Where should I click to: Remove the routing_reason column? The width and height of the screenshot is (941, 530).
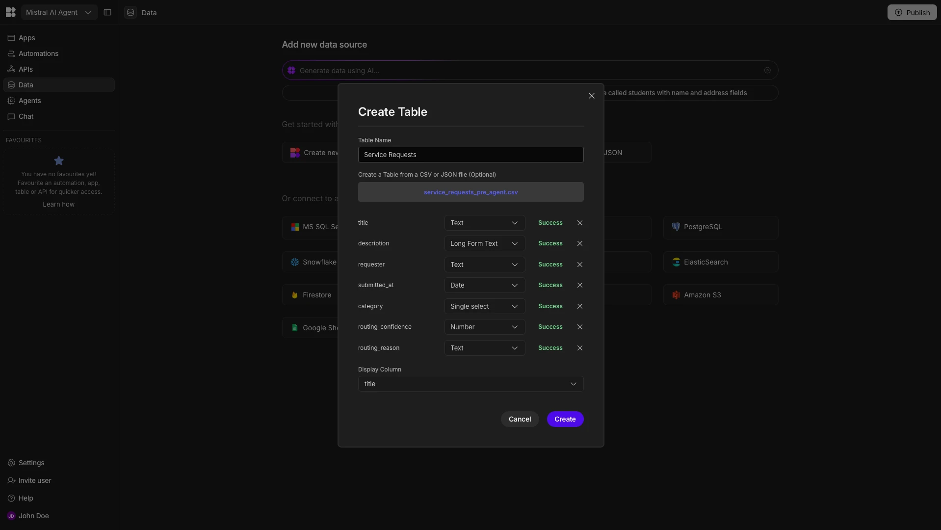[x=580, y=348]
